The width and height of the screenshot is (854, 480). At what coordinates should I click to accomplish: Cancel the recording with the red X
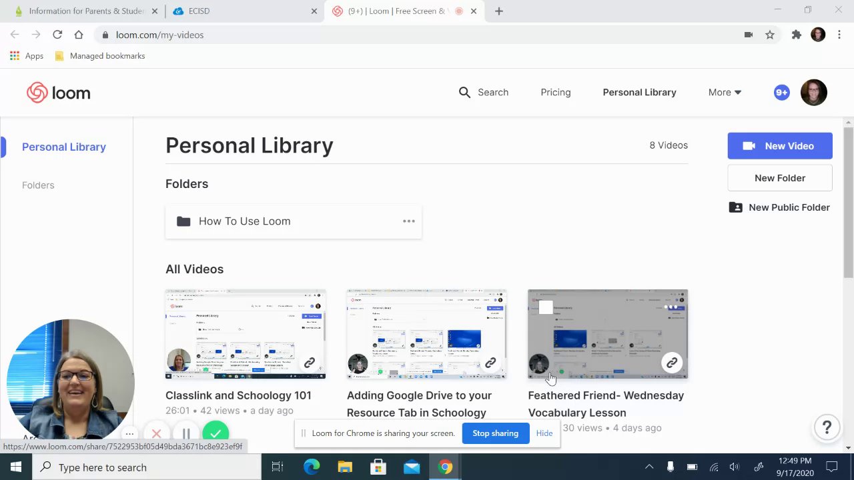point(156,434)
